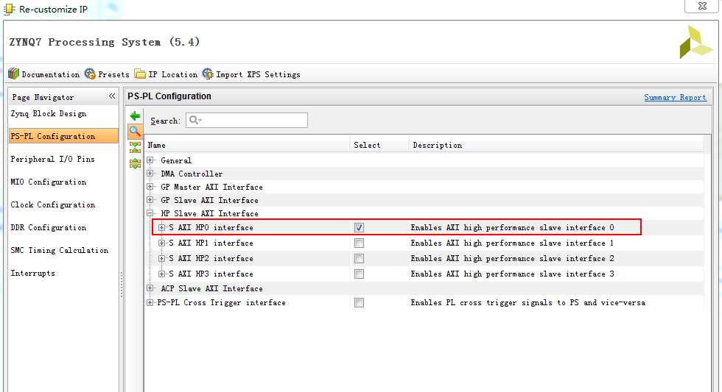Open SMC Timing Calculation page
The image size is (722, 392).
tap(60, 251)
